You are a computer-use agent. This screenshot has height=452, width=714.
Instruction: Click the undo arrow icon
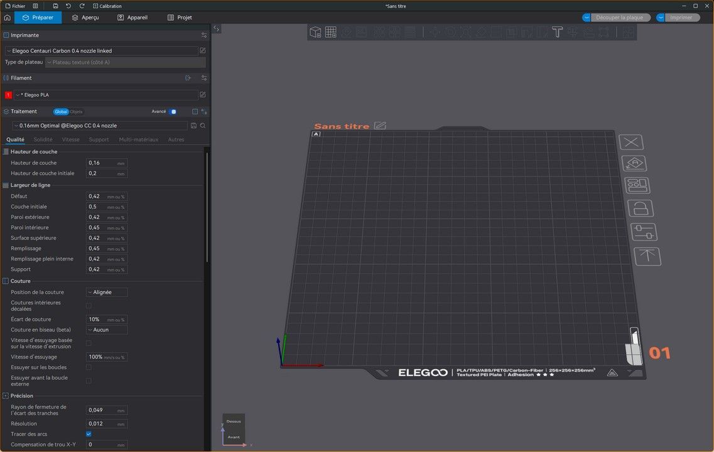click(x=68, y=6)
